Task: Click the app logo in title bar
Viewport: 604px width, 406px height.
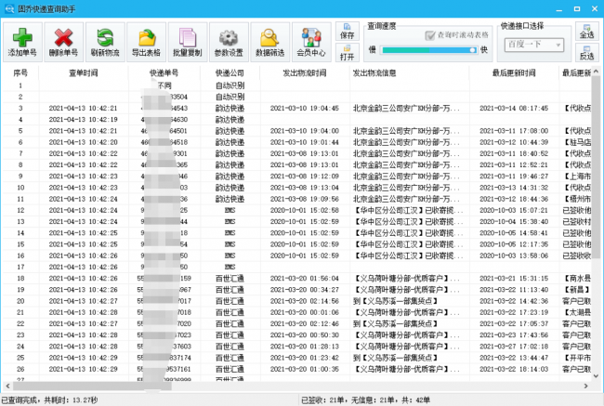Action: pyautogui.click(x=9, y=8)
